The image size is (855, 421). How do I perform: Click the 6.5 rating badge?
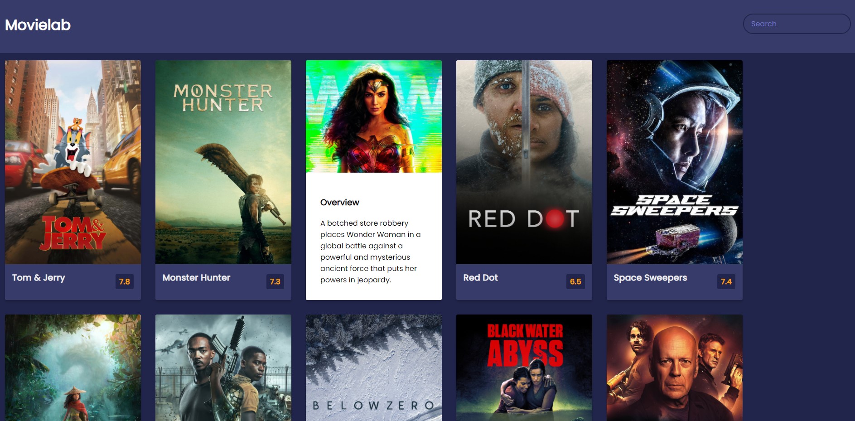tap(575, 281)
